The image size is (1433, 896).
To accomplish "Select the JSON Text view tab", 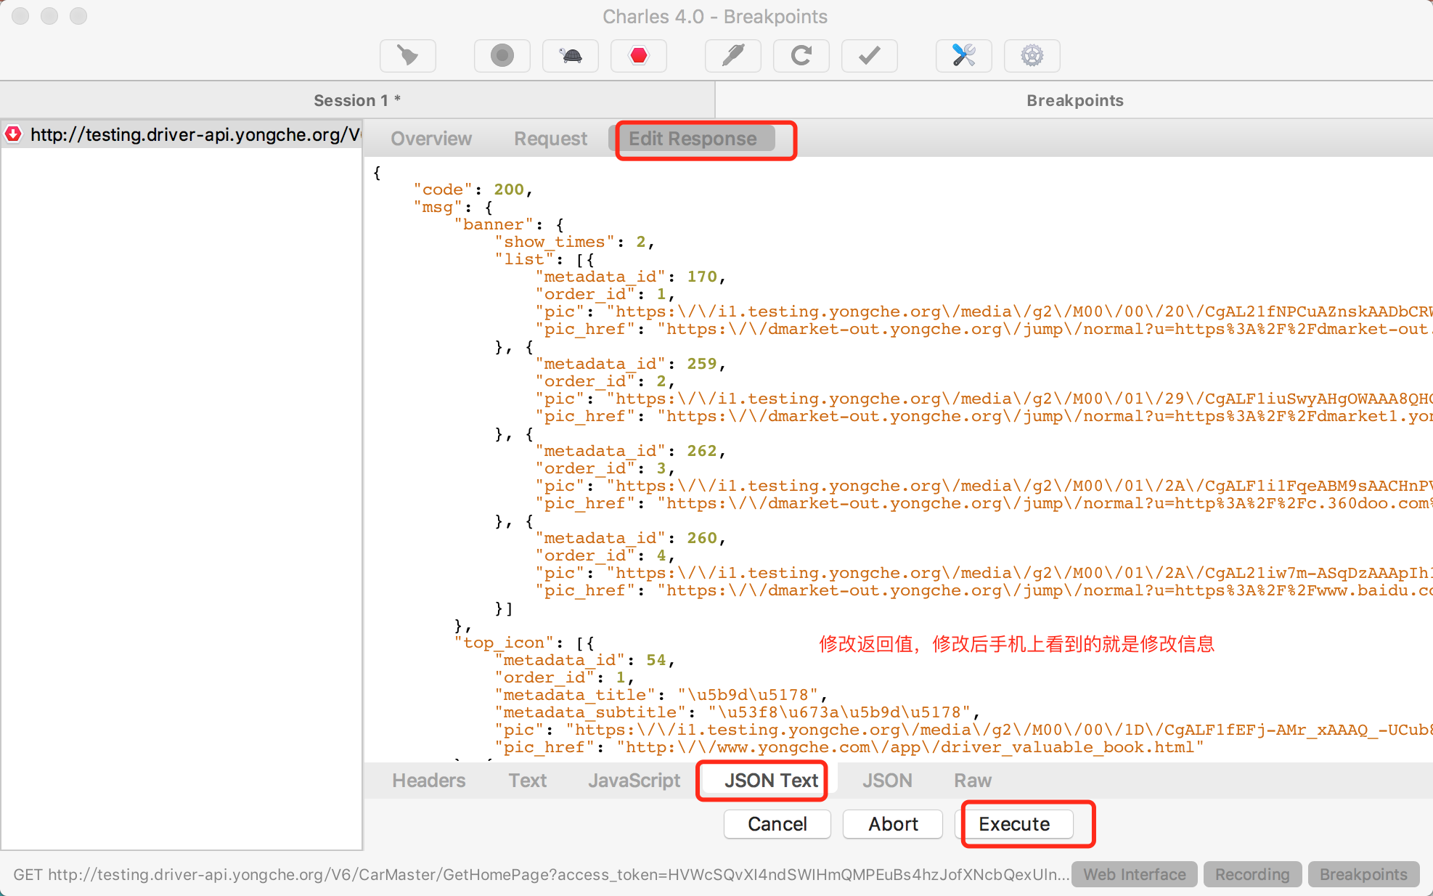I will click(x=771, y=781).
